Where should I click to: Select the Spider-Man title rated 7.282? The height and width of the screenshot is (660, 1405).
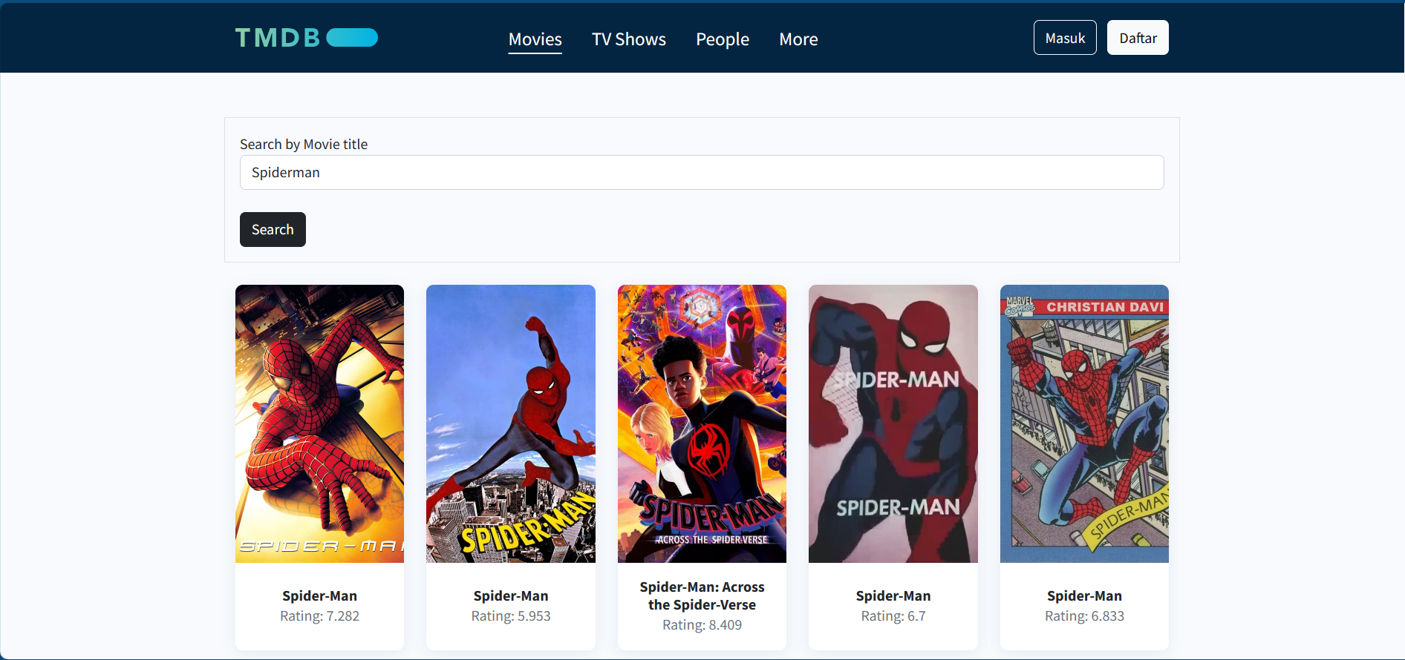tap(319, 596)
